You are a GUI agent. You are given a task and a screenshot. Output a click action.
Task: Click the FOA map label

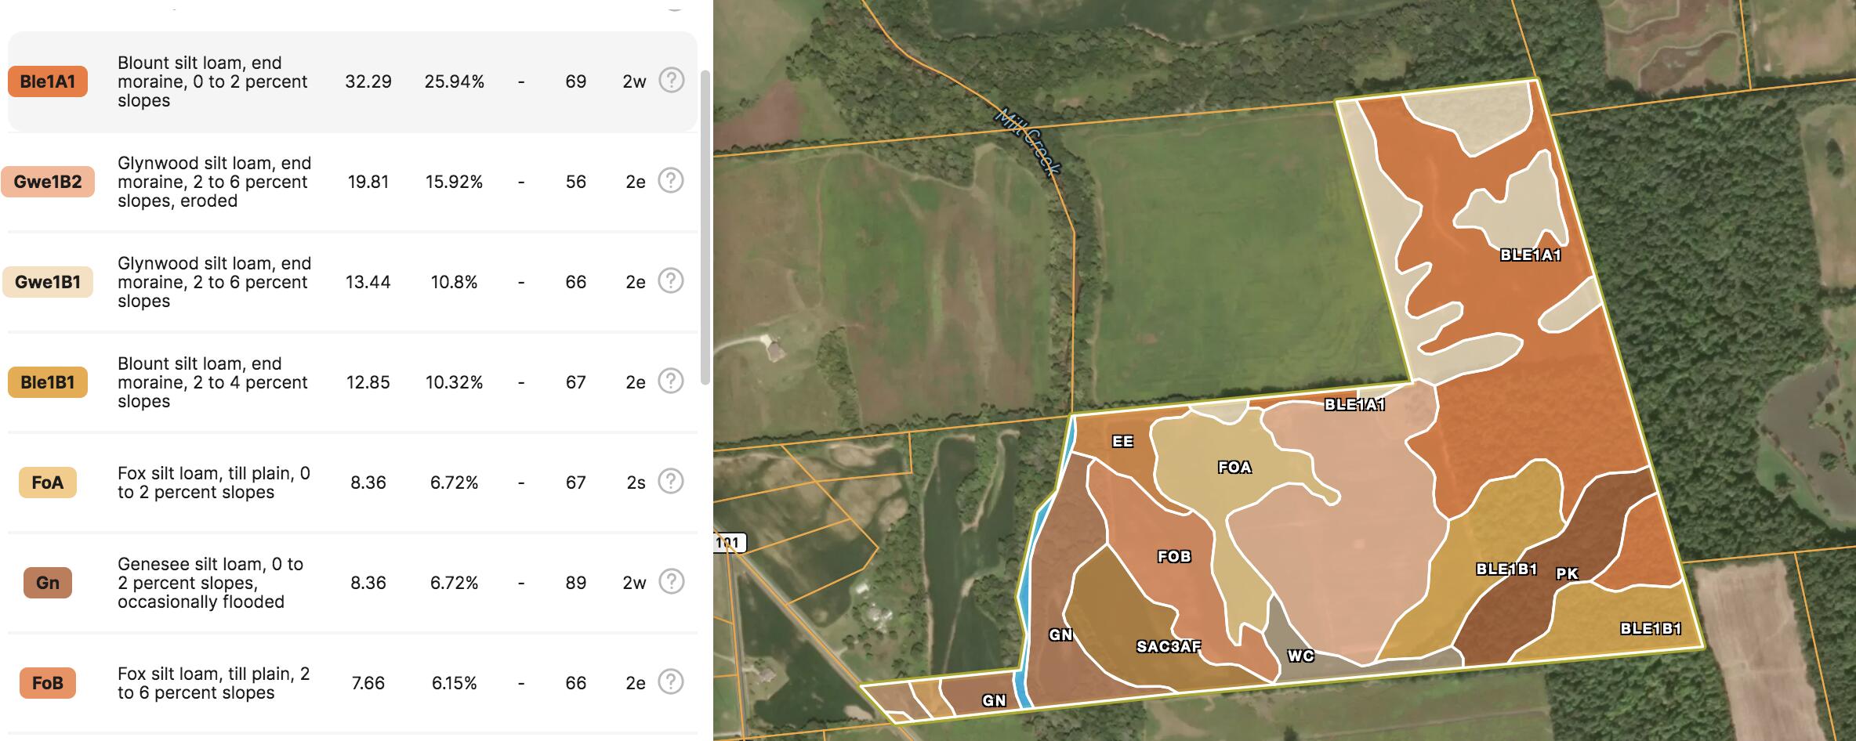[x=1234, y=468]
